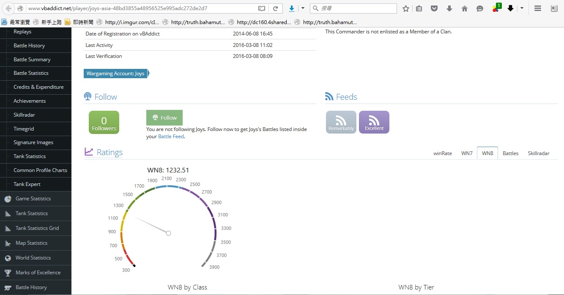
Task: Open Replays in the sidebar
Action: (22, 32)
